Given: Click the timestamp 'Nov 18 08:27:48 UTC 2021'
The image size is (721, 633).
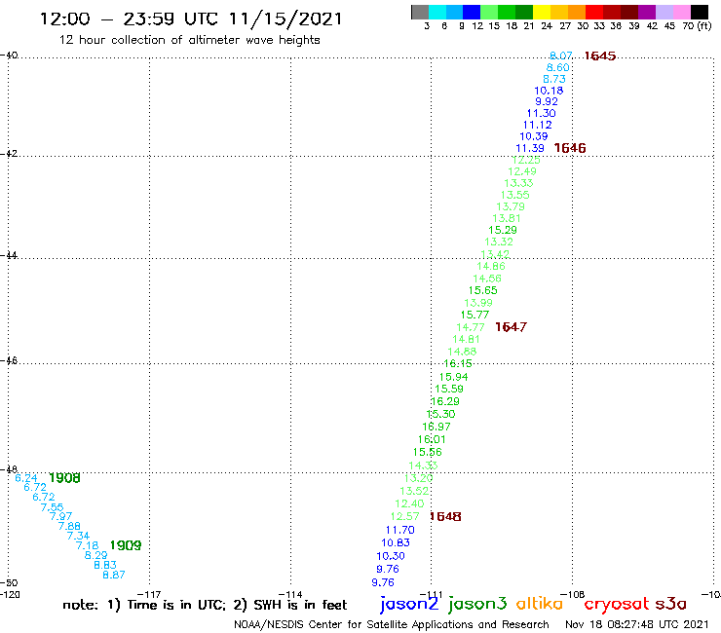Looking at the screenshot, I should click(637, 624).
